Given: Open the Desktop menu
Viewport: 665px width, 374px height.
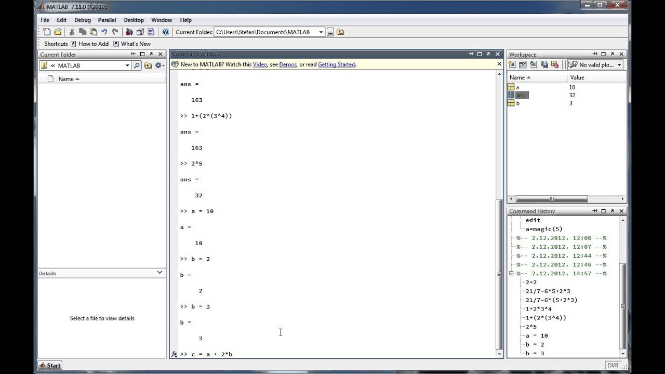Looking at the screenshot, I should 134,20.
